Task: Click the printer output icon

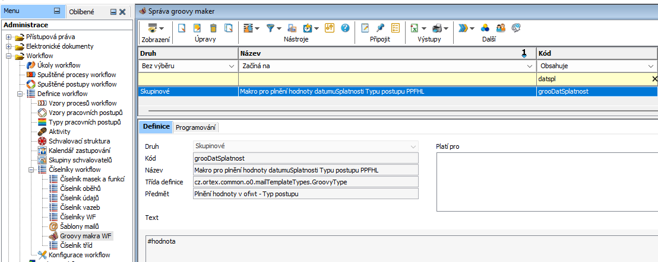Action: [436, 28]
